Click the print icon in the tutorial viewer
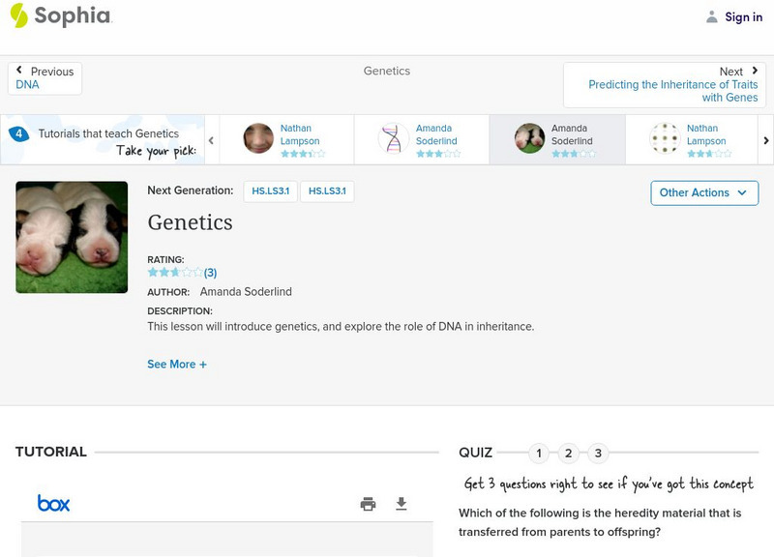Viewport: 774px width, 557px height. (368, 504)
